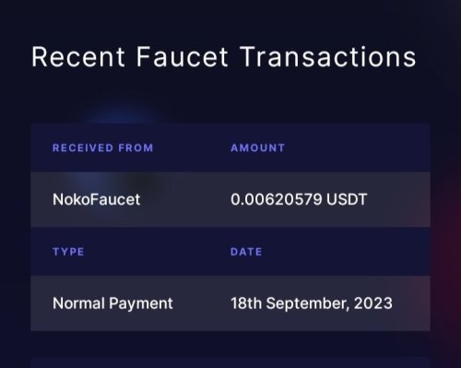Click the Normal Payment type value
Viewport: 461px width, 368px height.
[x=112, y=303]
